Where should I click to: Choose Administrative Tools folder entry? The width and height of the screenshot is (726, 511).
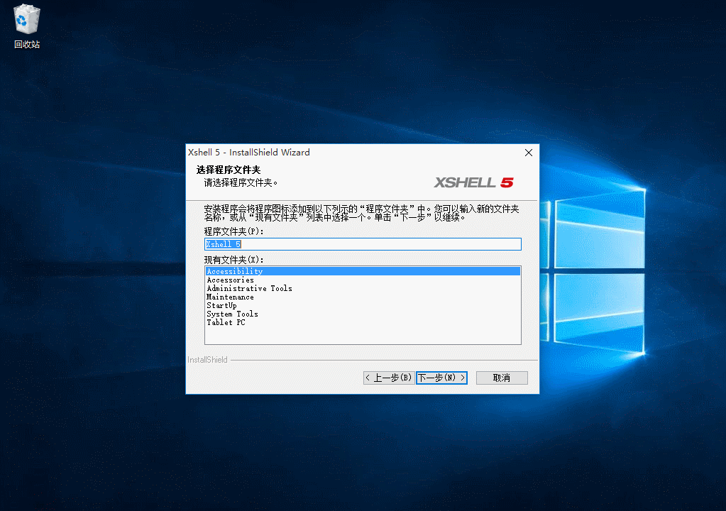[363, 288]
